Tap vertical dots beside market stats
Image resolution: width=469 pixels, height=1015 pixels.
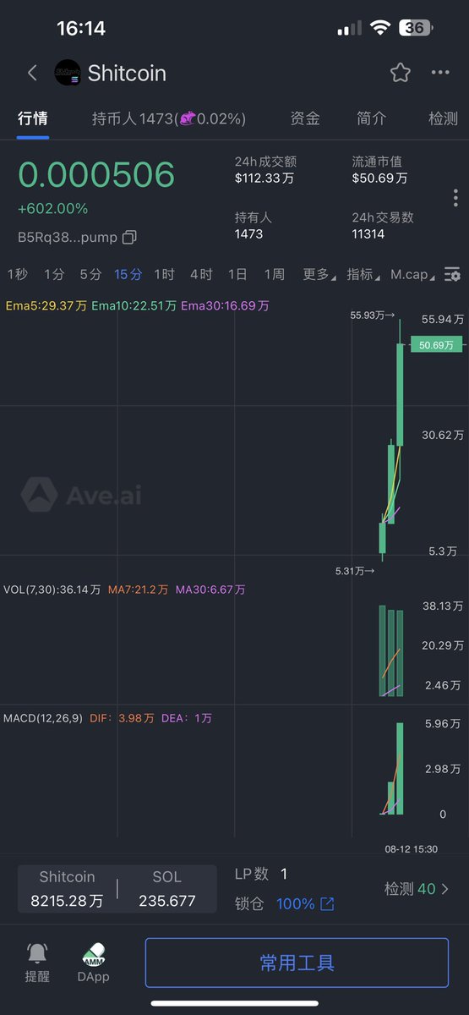(x=455, y=198)
